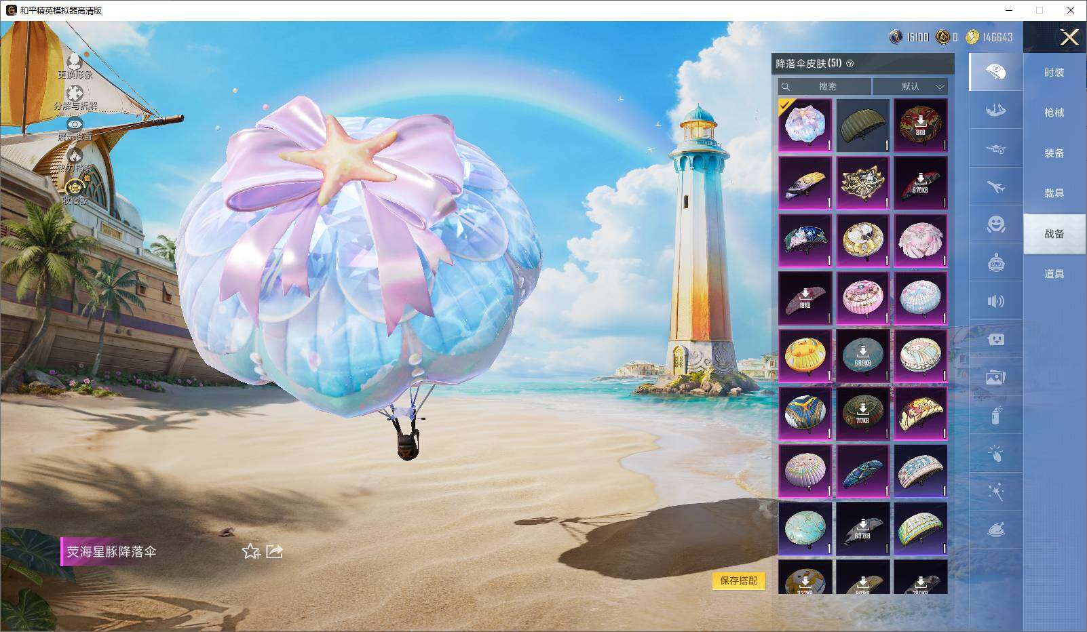The image size is (1087, 632).
Task: Select the olive green default parachute thumbnail
Action: pos(863,125)
